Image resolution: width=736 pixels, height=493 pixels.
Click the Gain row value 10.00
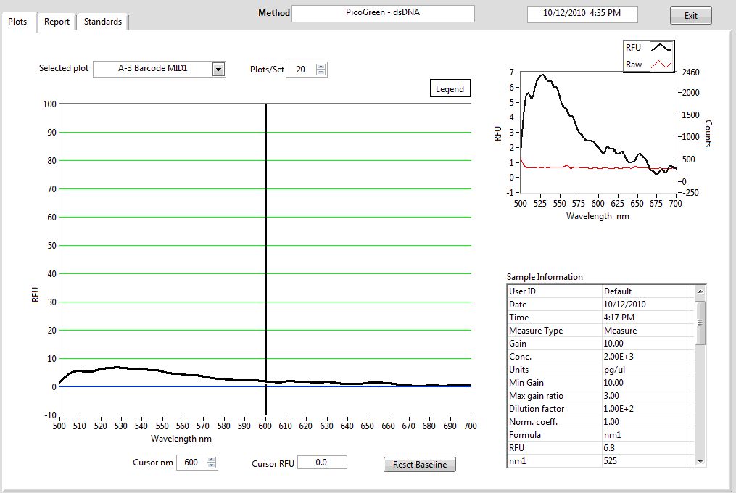point(613,344)
